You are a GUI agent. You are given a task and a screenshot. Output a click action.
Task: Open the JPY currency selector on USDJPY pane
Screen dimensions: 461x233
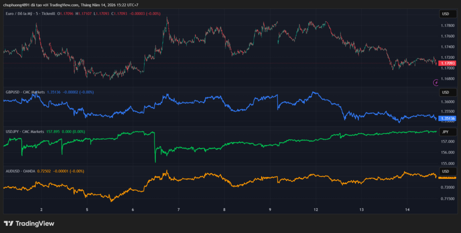pyautogui.click(x=448, y=132)
